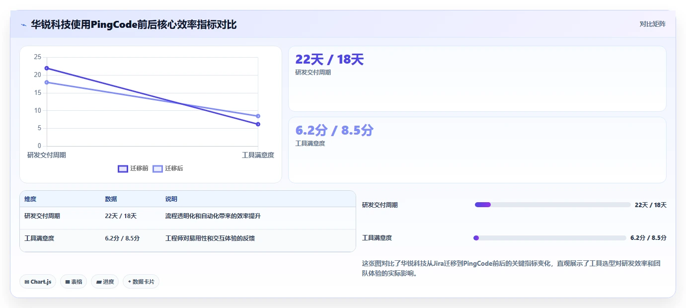Click the 表格 tag
686x308 pixels.
click(74, 282)
